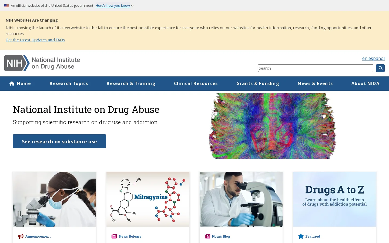The height and width of the screenshot is (243, 389).
Task: Click the NIH logo
Action: 17,63
